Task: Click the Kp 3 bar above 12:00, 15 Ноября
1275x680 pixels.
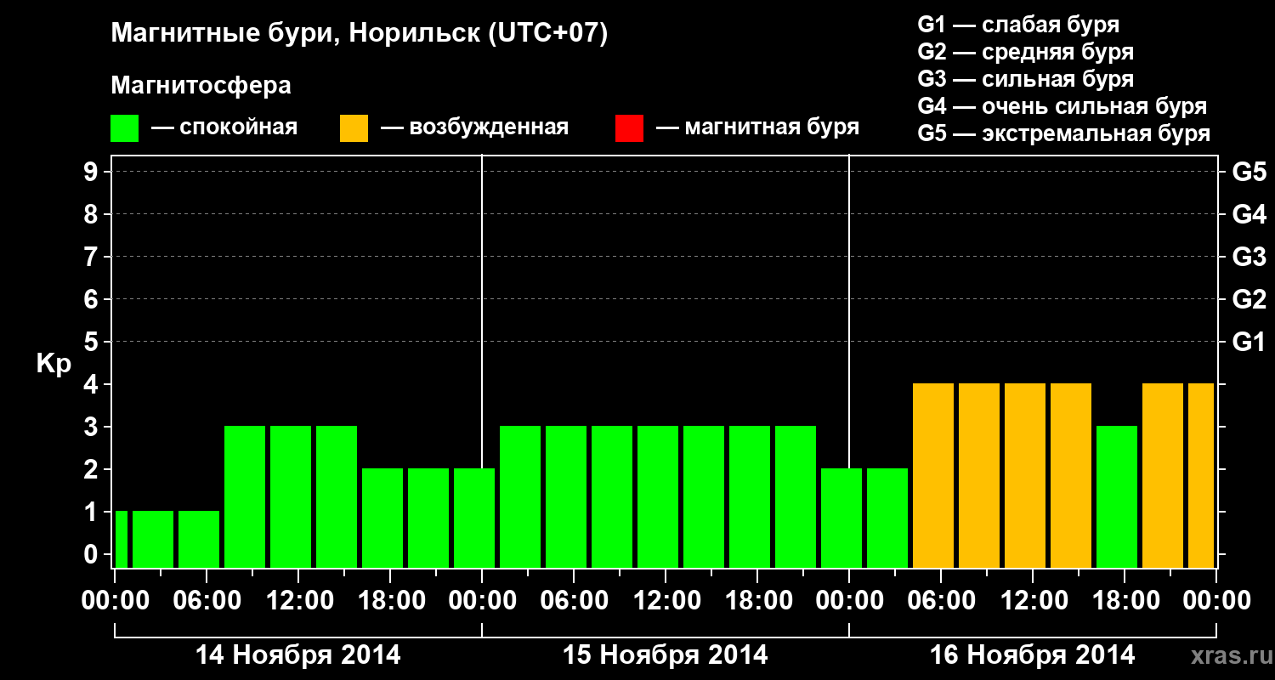Action: pos(658,496)
